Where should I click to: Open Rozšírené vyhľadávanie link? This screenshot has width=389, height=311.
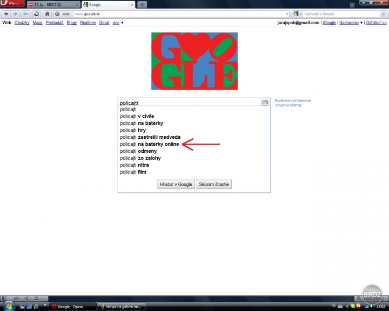[293, 100]
